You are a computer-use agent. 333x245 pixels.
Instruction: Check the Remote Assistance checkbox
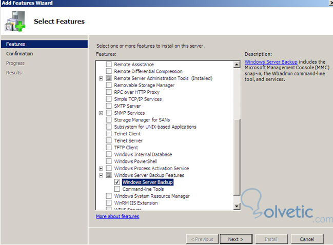tap(109, 64)
